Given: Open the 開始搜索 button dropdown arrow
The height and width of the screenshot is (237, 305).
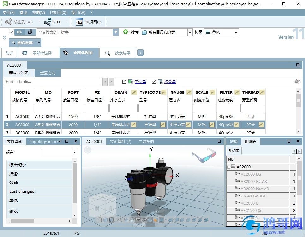Looking at the screenshot, I should 39,43.
